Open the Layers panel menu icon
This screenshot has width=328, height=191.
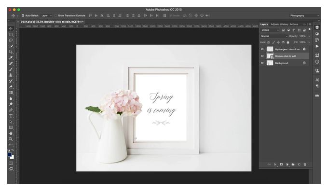310,24
